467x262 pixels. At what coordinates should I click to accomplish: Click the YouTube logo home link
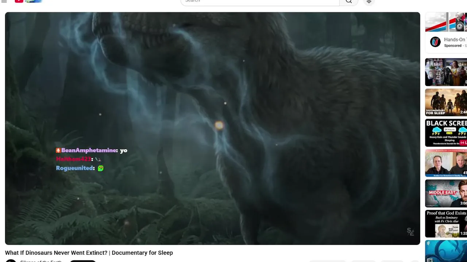click(x=28, y=1)
